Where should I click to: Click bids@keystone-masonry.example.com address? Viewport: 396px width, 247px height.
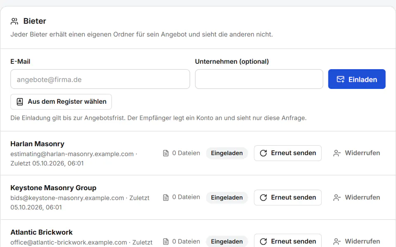click(x=67, y=198)
